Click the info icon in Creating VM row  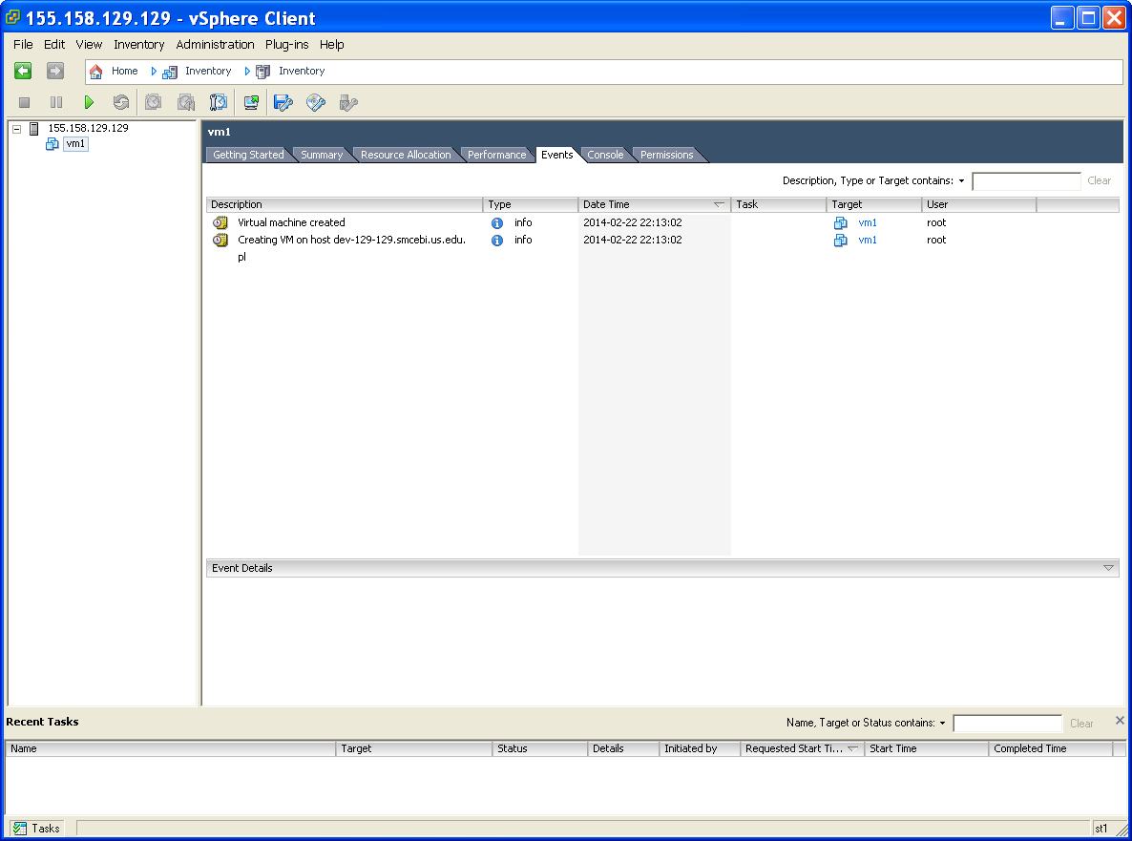tap(497, 241)
